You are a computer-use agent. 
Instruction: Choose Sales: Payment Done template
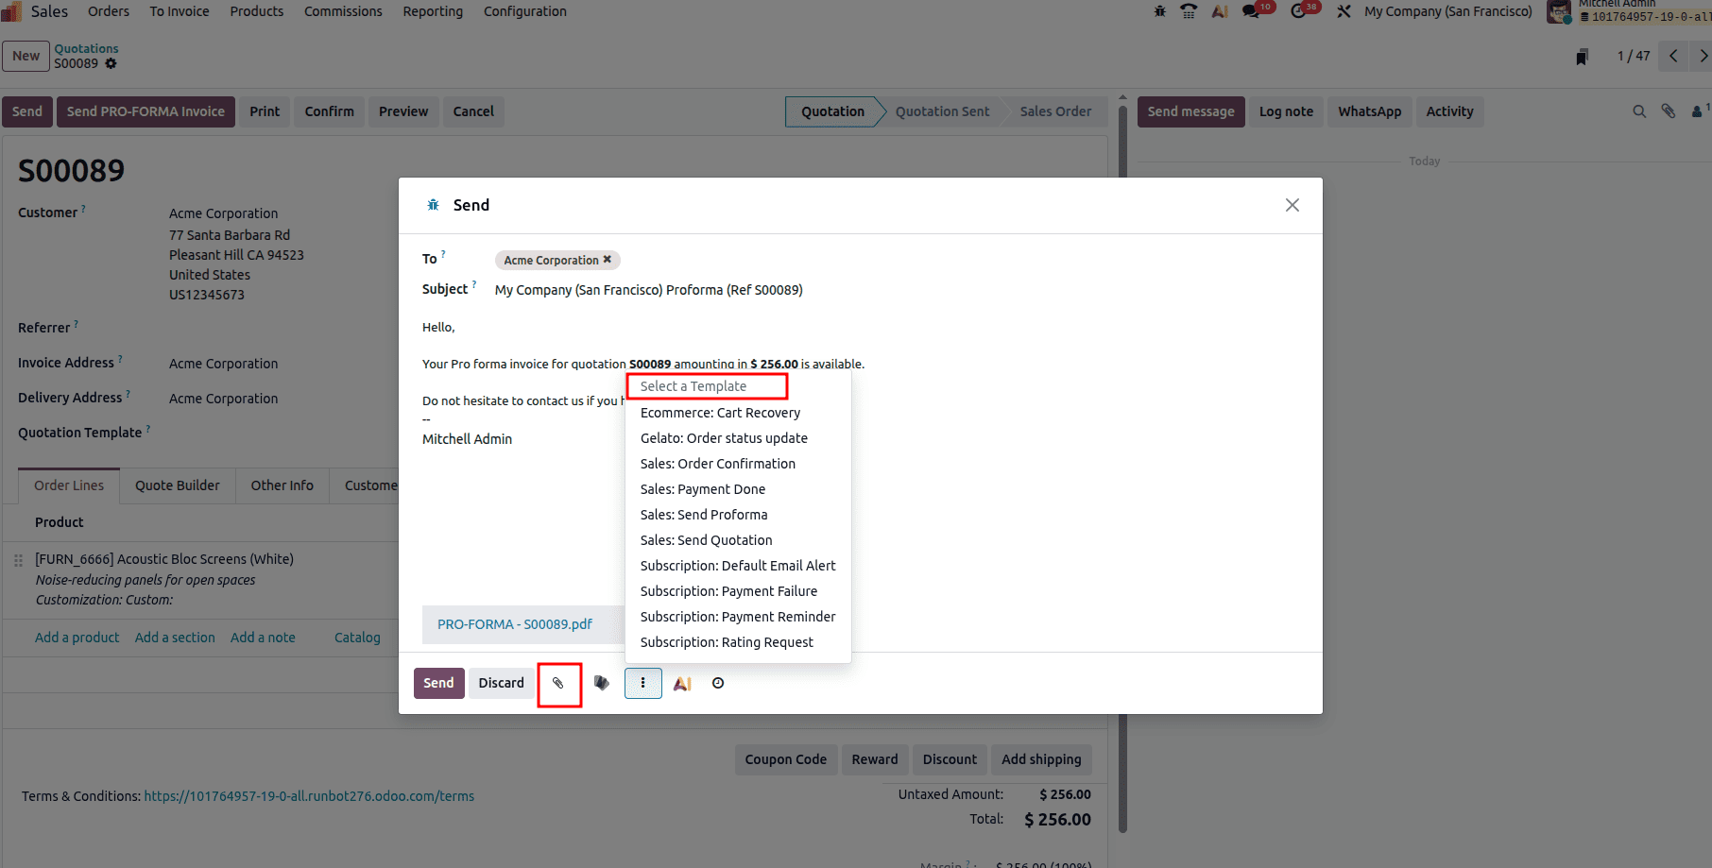(703, 489)
